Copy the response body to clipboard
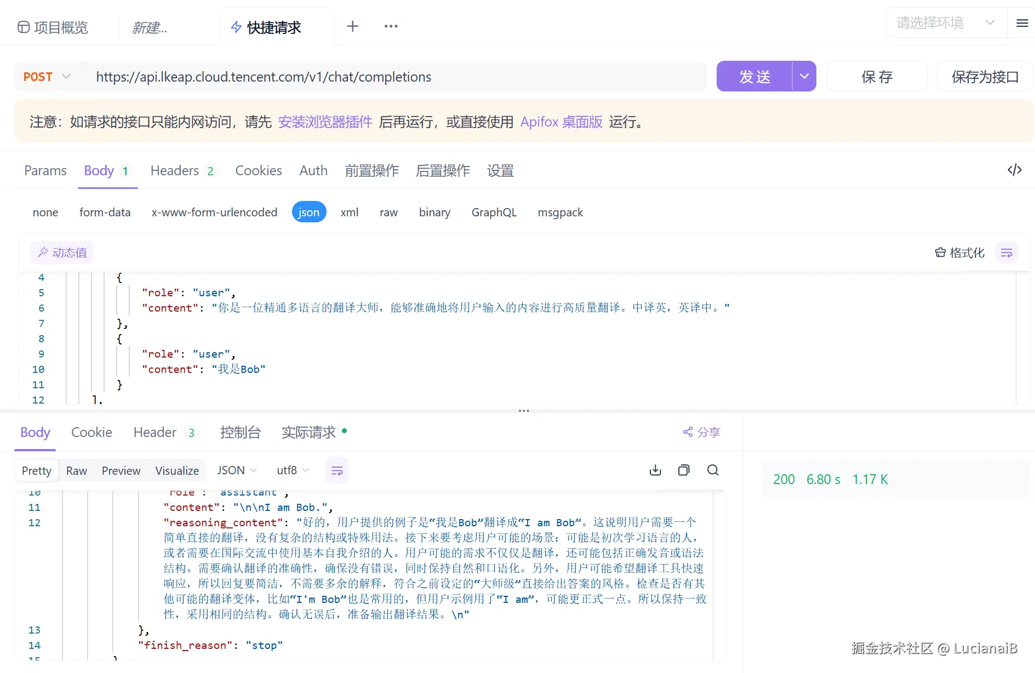Image resolution: width=1035 pixels, height=673 pixels. [x=684, y=470]
